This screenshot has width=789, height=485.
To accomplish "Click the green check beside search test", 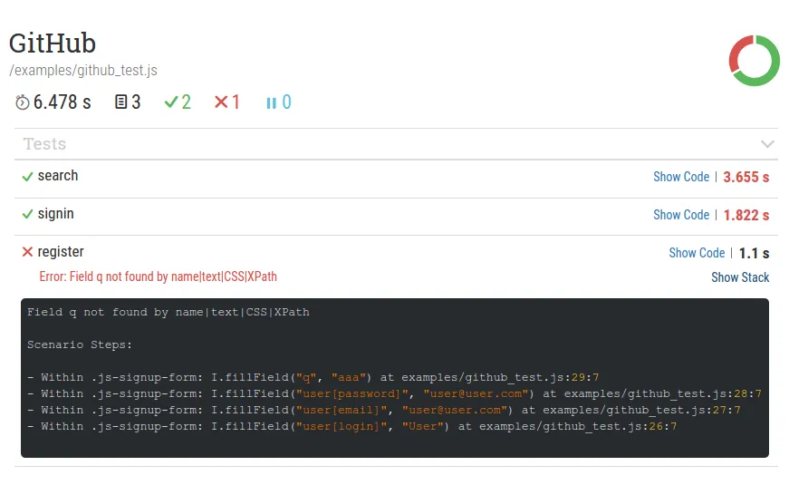I will (27, 177).
